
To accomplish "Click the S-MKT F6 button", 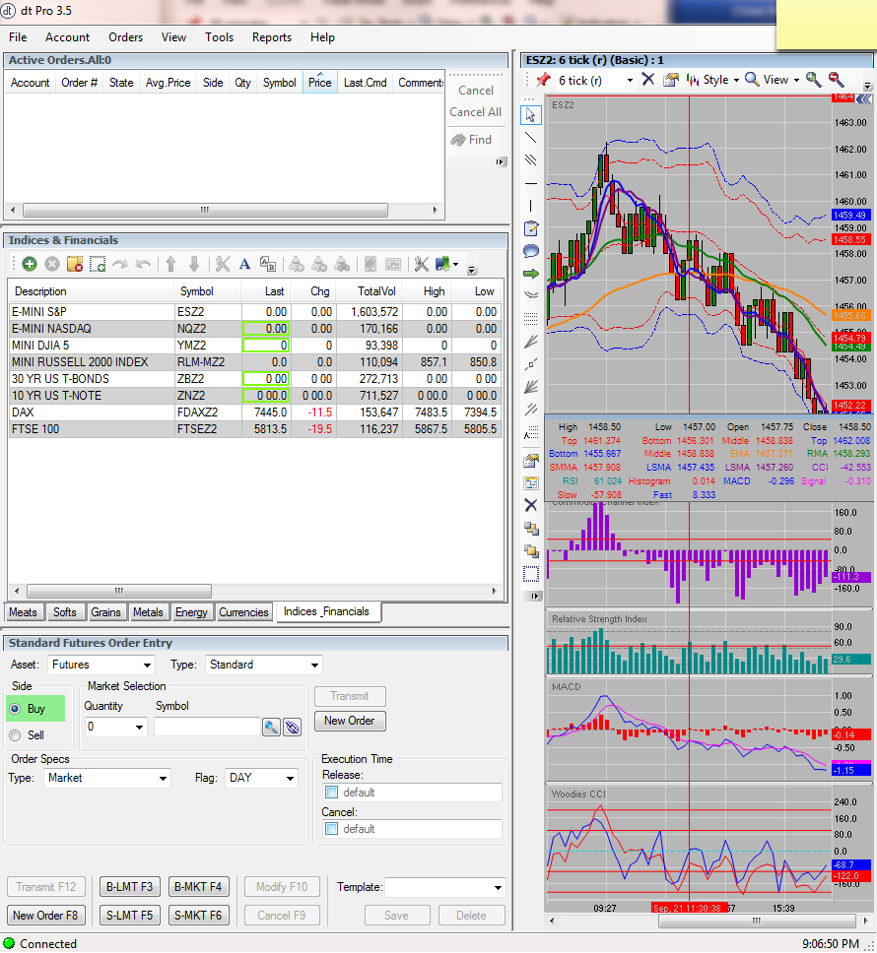I will tap(198, 916).
